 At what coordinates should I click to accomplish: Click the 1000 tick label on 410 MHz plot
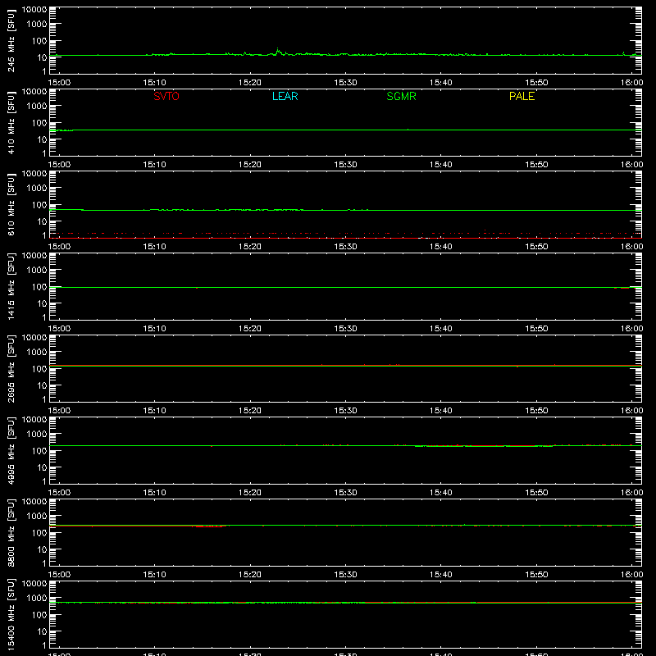[x=37, y=107]
